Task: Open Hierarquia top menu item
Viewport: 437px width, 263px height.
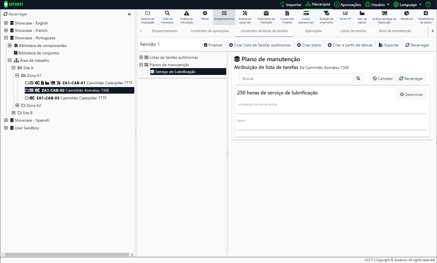Action: coord(318,4)
